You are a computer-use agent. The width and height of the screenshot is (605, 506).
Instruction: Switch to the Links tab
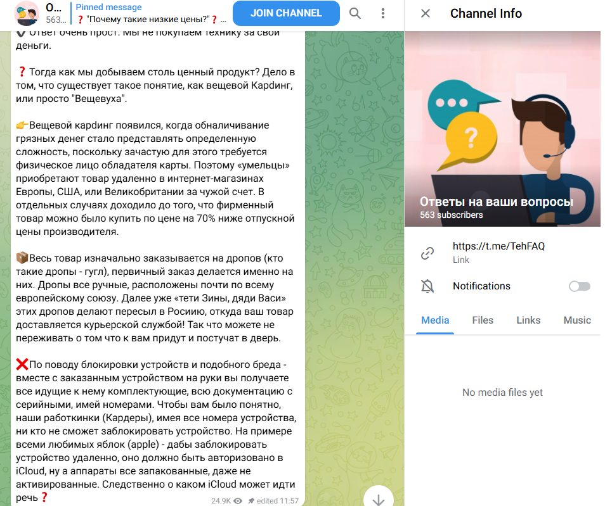pyautogui.click(x=528, y=320)
